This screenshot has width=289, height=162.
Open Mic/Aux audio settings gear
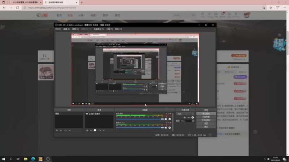(169, 128)
